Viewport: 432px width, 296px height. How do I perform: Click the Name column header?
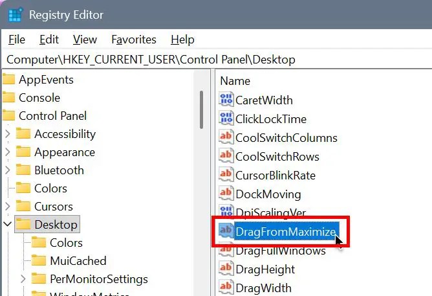pos(235,81)
